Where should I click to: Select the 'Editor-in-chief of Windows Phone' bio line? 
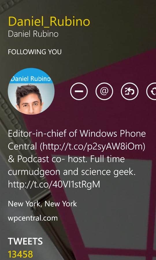pyautogui.click(x=77, y=133)
